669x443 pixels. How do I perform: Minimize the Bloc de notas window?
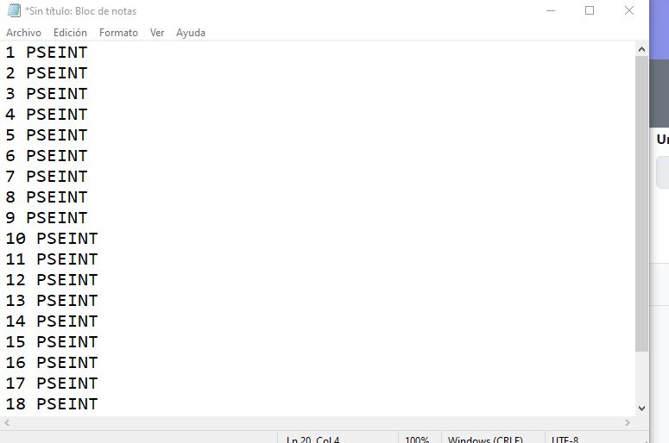pyautogui.click(x=551, y=11)
